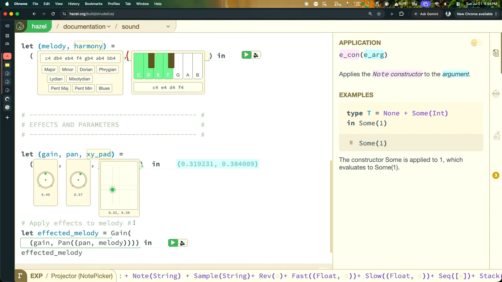Screen dimensions: 502x282
Task: Open the View menu
Action: (59, 4)
